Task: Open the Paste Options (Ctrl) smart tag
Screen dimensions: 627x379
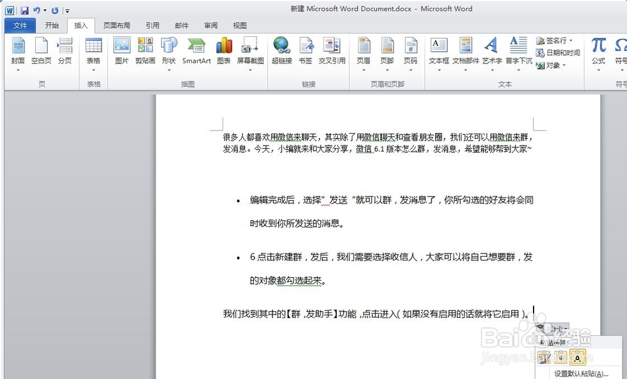Action: click(x=552, y=329)
